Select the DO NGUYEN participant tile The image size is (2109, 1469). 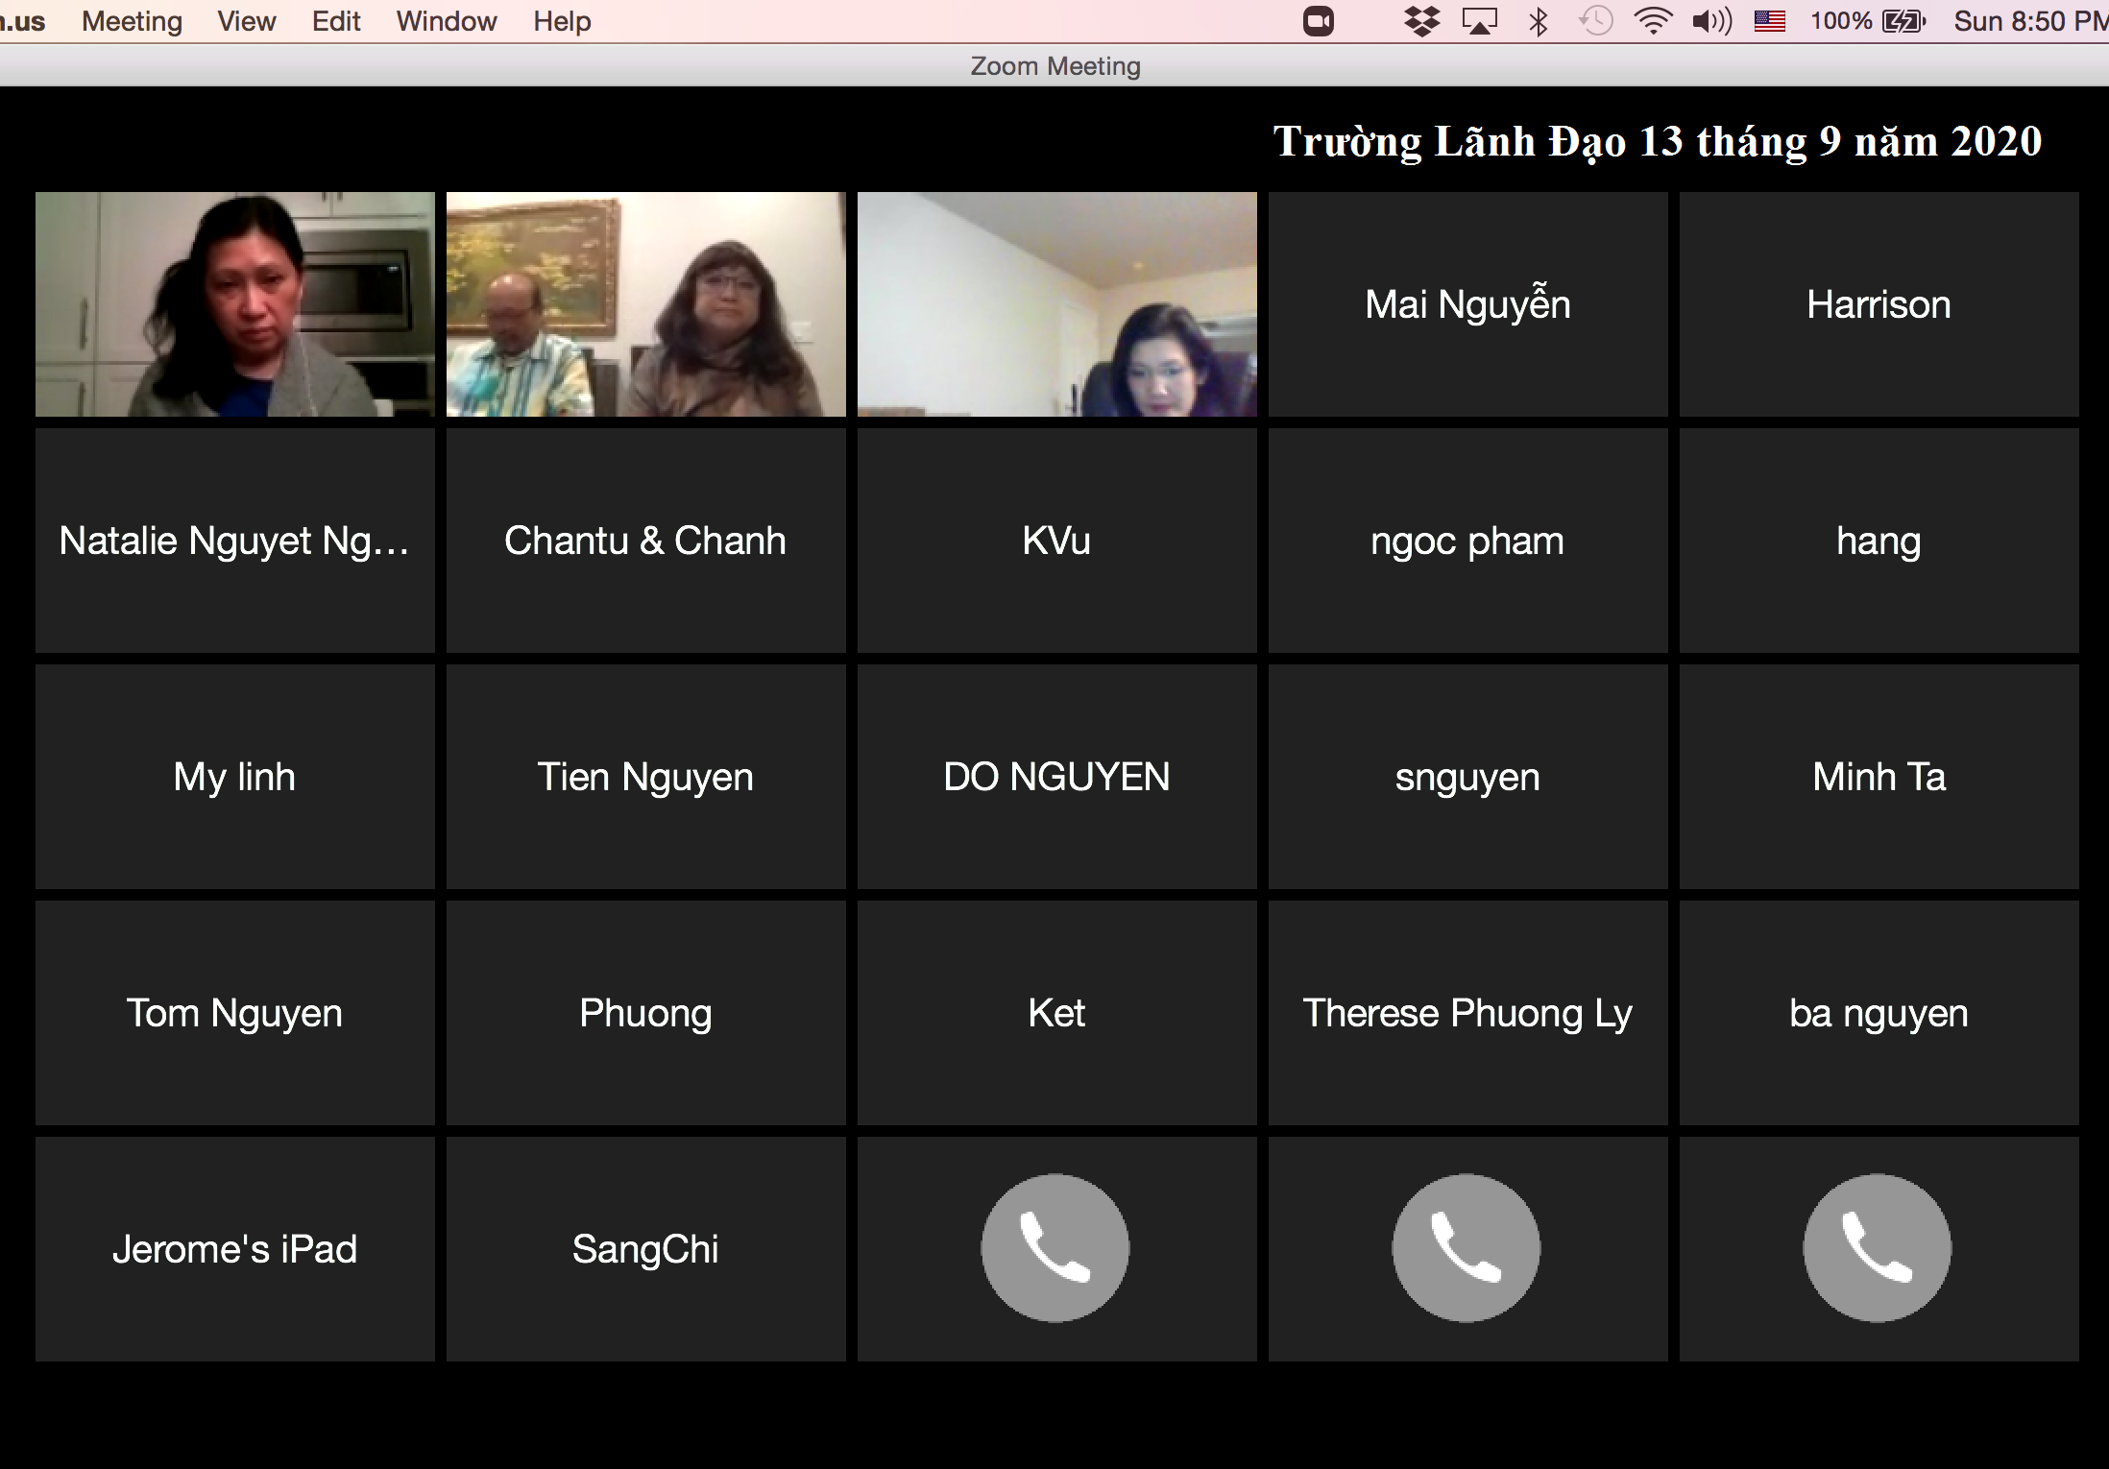tap(1057, 777)
